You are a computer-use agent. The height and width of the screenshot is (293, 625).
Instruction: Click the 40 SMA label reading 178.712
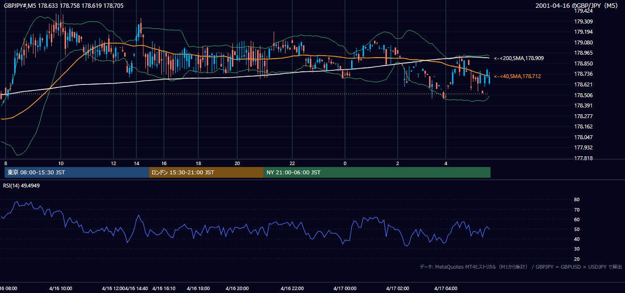[517, 76]
